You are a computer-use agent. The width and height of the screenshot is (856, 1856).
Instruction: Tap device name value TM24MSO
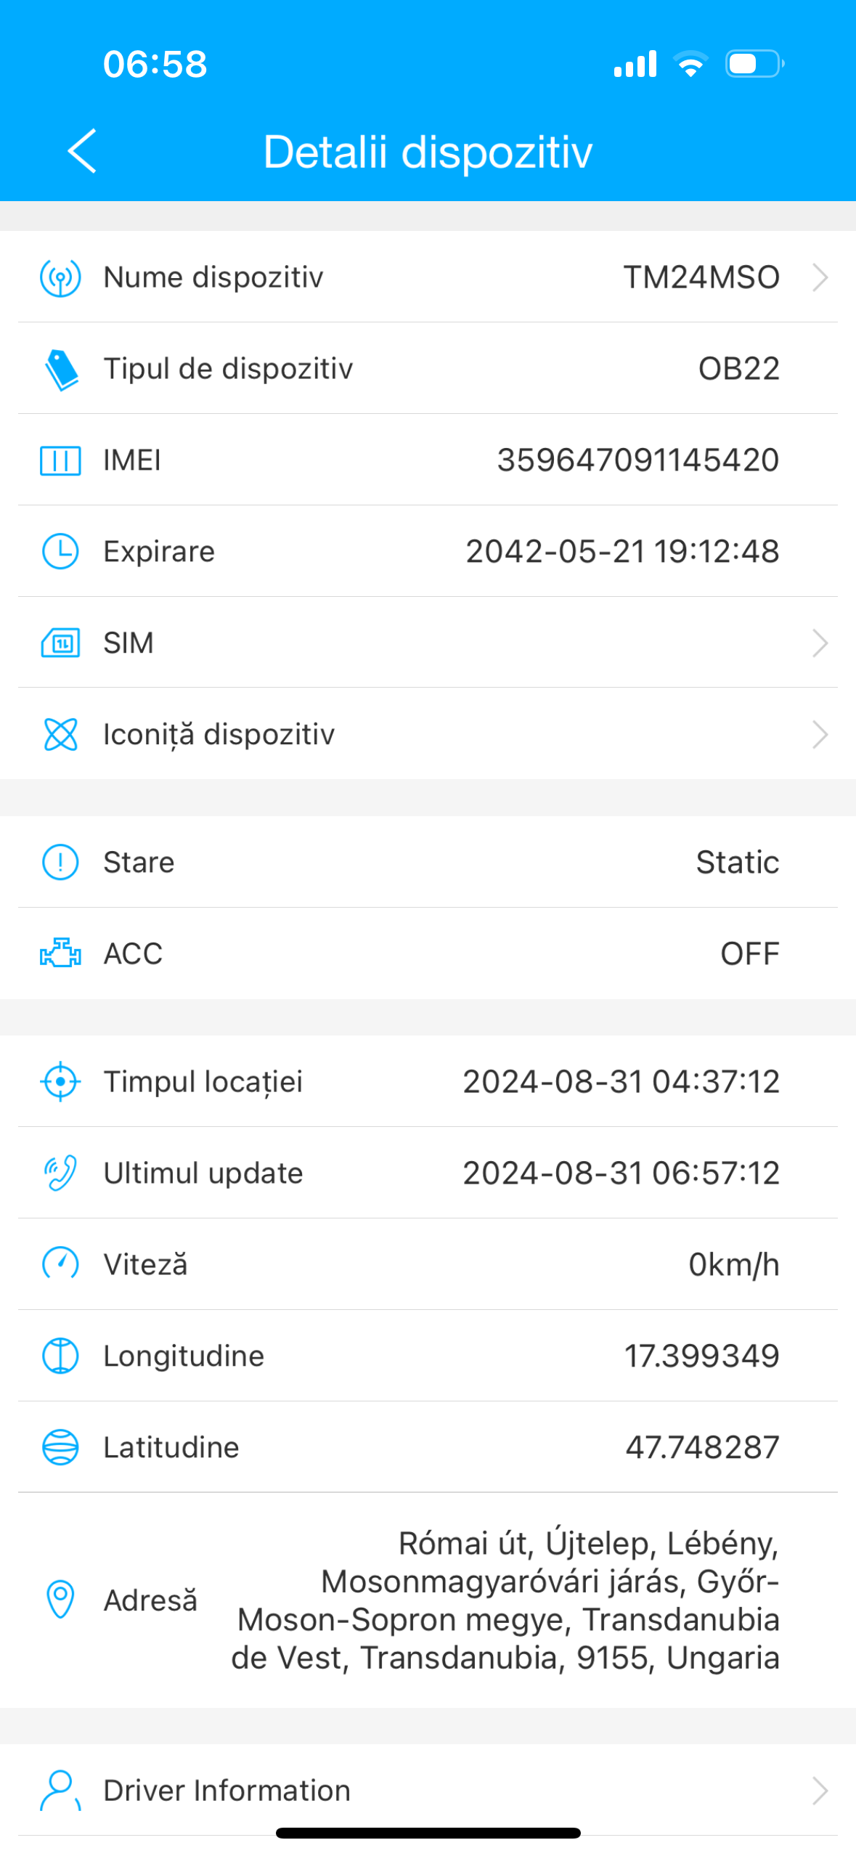click(x=701, y=277)
